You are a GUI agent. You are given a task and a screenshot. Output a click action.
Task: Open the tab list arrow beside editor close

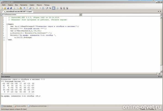tap(158, 11)
